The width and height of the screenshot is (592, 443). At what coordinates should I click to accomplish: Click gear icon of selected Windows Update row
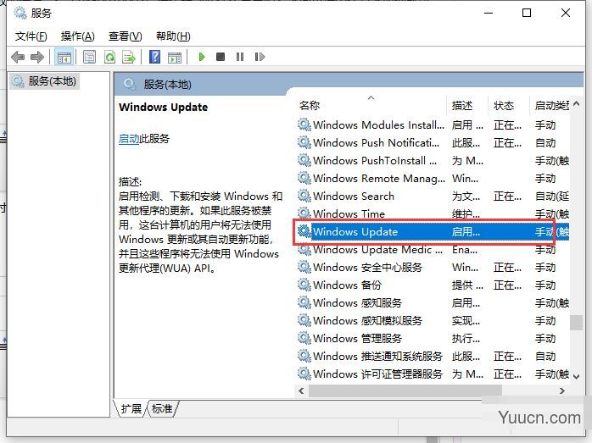pyautogui.click(x=304, y=230)
